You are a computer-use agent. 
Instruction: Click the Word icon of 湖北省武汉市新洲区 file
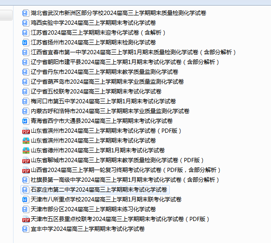[25, 13]
